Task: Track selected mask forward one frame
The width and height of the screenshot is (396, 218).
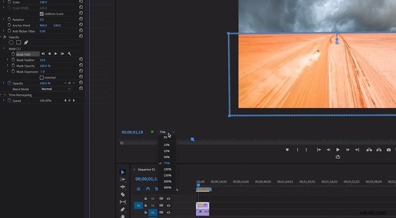Action: click(x=62, y=54)
